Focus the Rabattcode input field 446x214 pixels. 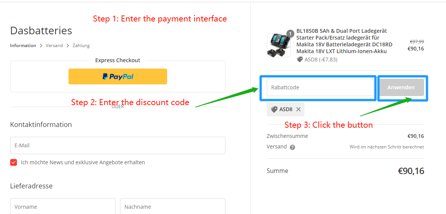[x=320, y=87]
